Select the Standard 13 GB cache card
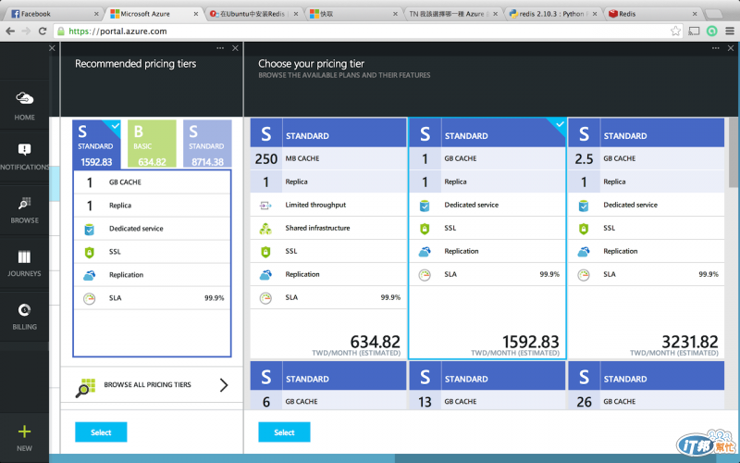 click(x=487, y=385)
